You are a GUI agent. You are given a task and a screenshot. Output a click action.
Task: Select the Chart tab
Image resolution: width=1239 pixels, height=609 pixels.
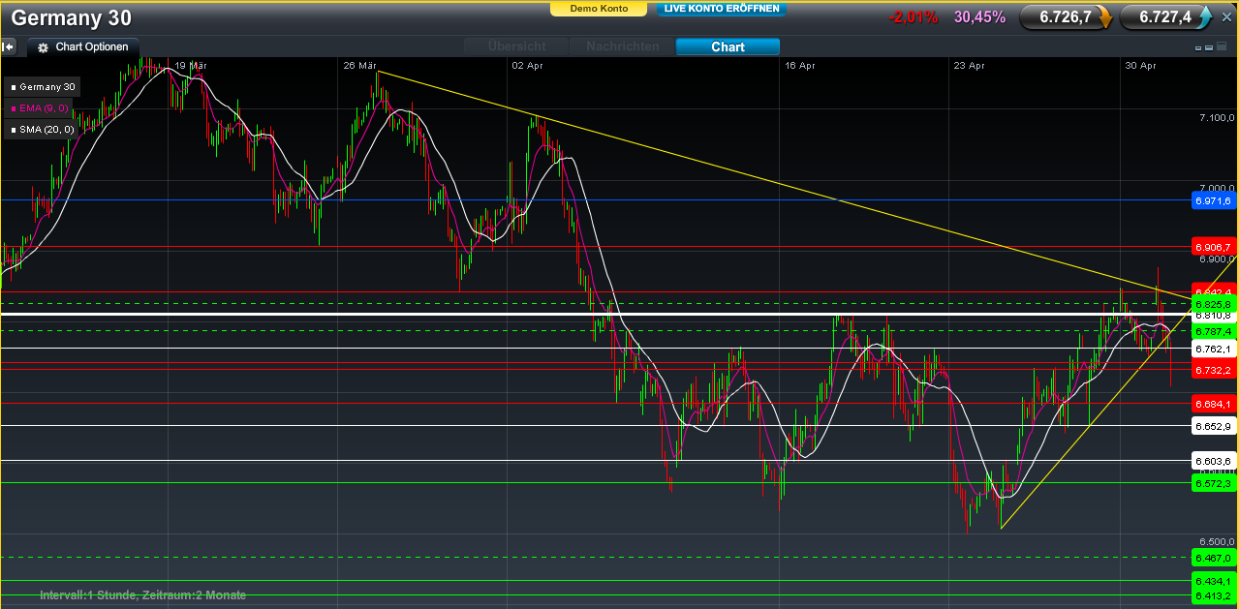(x=728, y=46)
